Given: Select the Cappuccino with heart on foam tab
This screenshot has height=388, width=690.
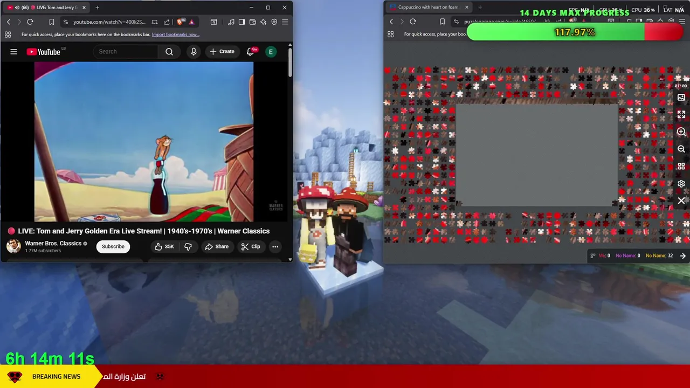Looking at the screenshot, I should click(428, 8).
